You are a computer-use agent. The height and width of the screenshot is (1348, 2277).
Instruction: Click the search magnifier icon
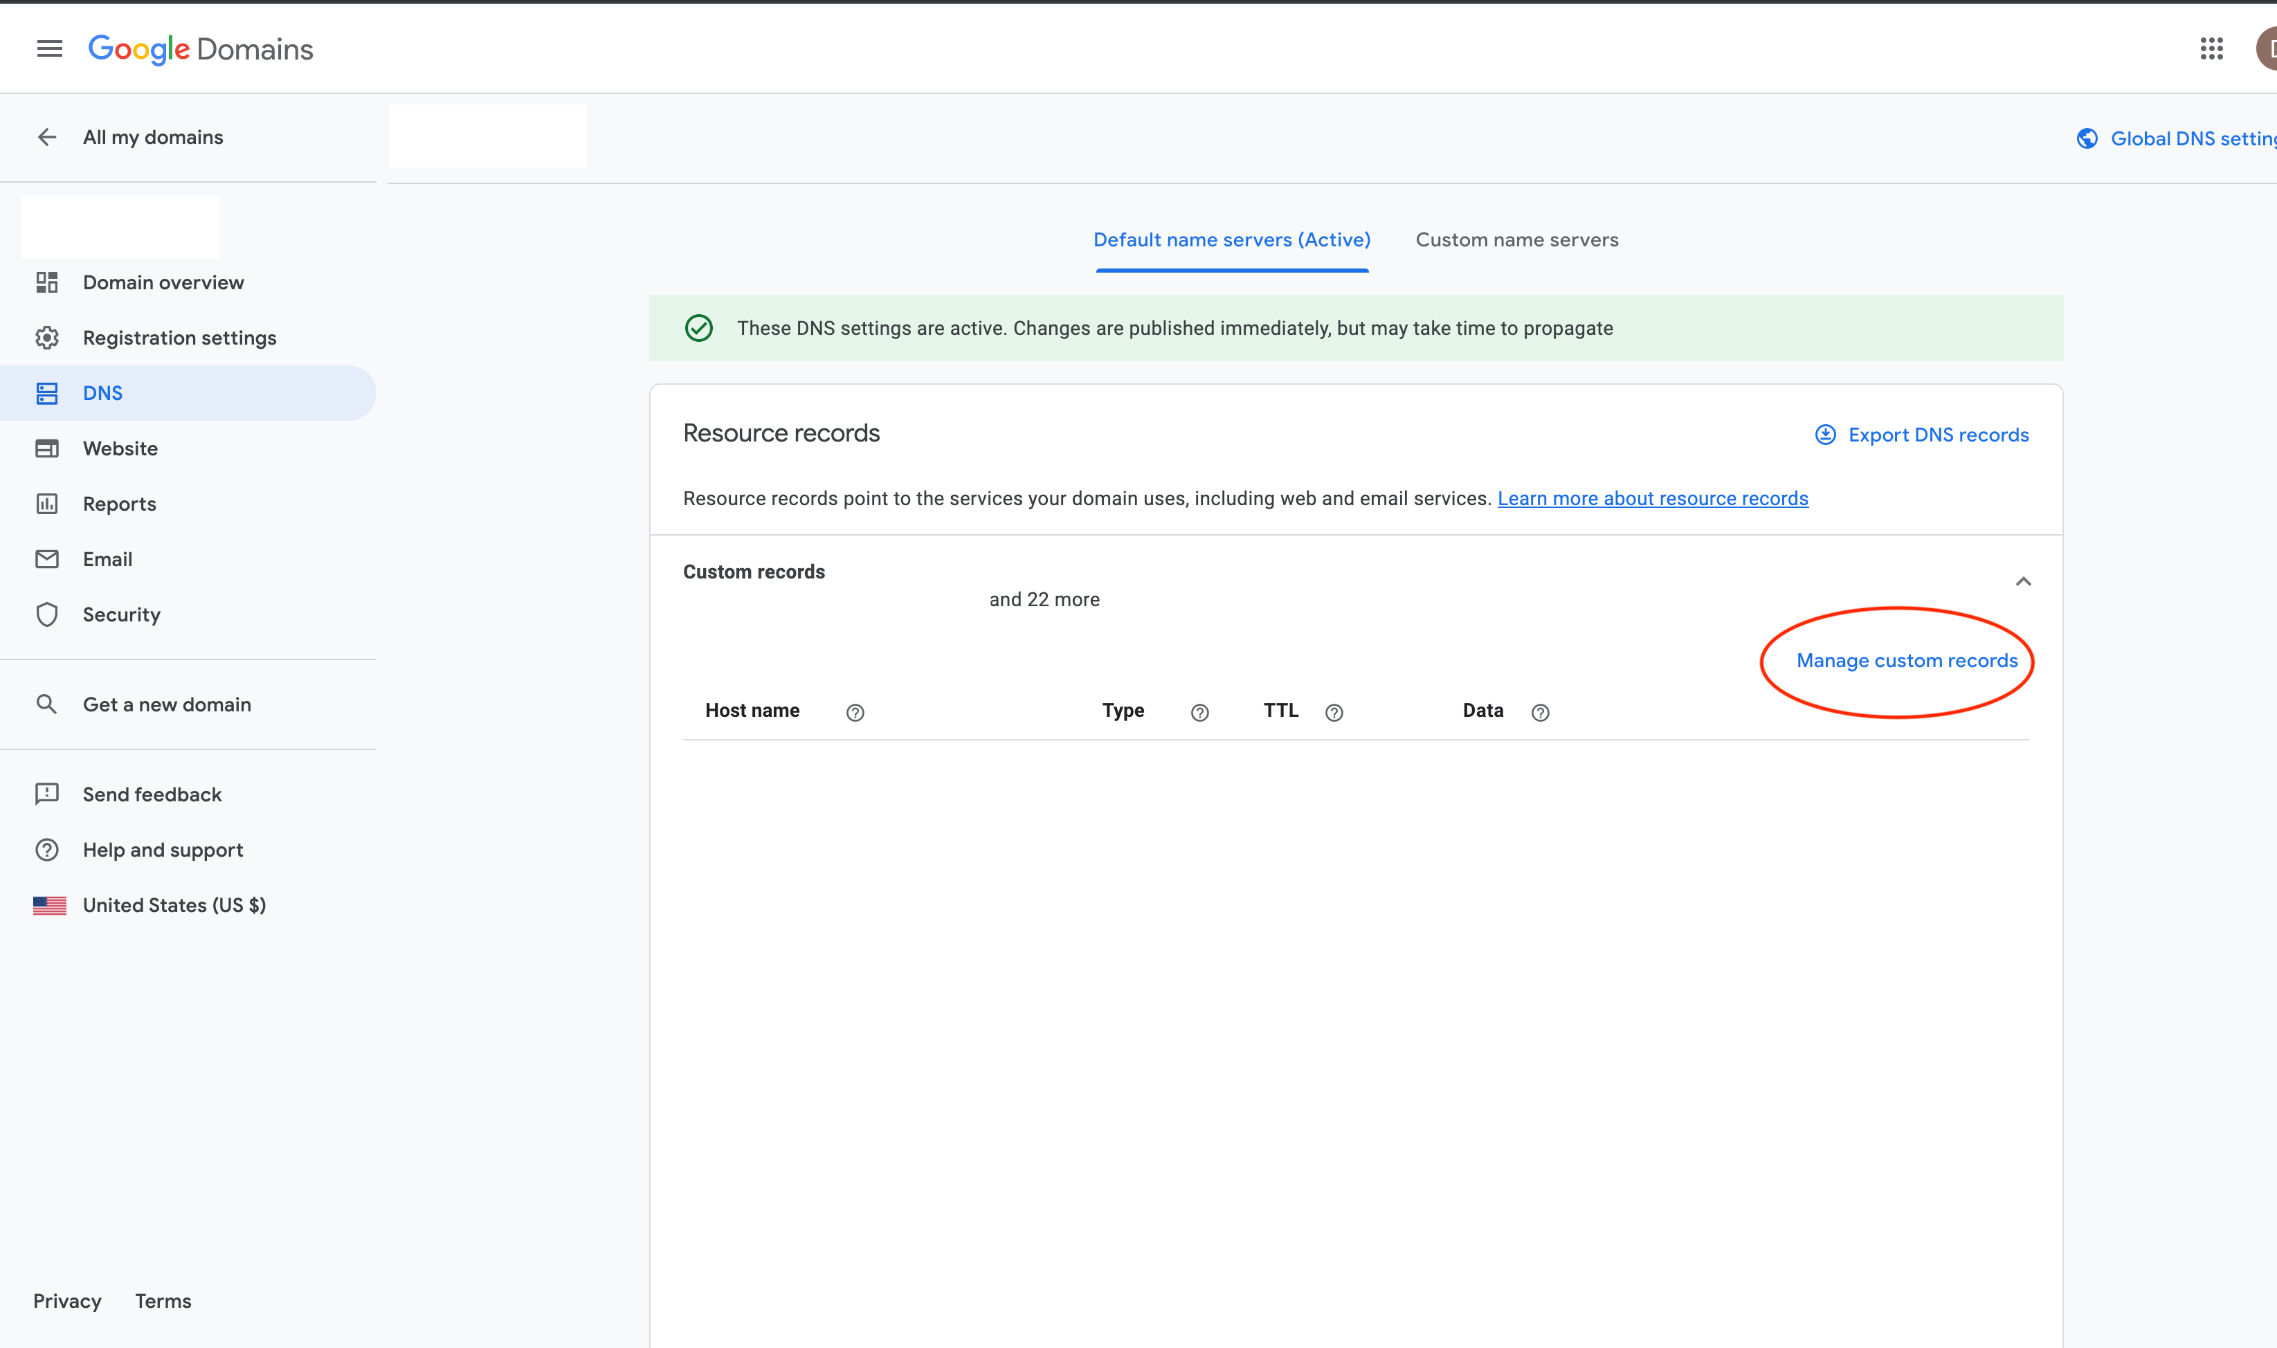point(46,704)
